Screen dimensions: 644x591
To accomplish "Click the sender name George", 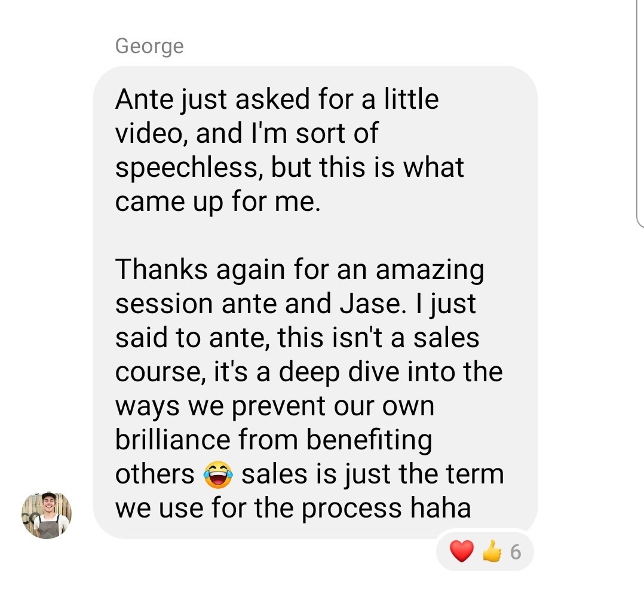I will pos(149,46).
